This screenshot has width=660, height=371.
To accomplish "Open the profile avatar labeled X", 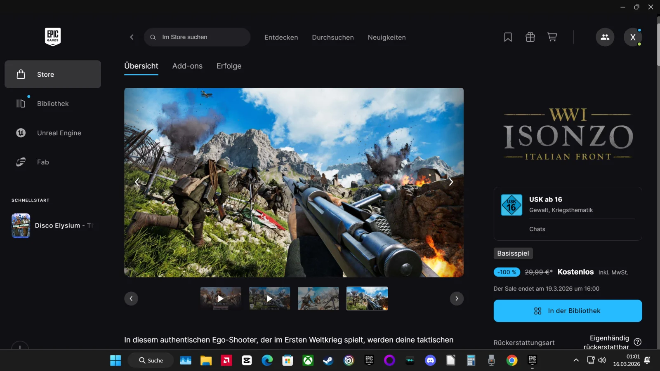I will coord(633,37).
